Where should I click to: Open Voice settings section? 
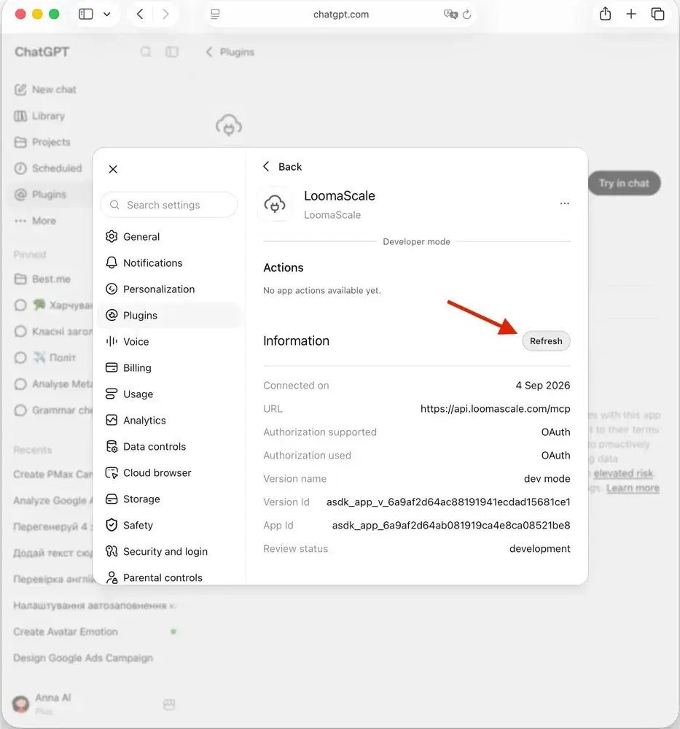point(170,342)
